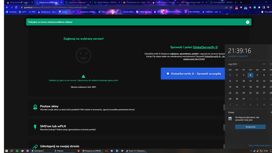
Task: Click the czwartek, 4 maja 2023 date link
Action: point(238,56)
